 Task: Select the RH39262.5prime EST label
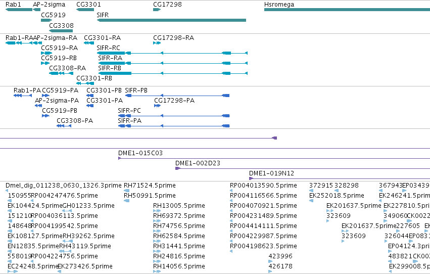pos(88,236)
